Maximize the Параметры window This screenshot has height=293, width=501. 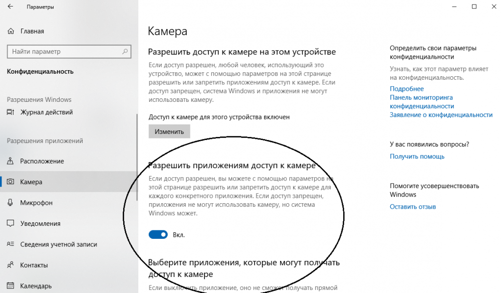tap(474, 7)
